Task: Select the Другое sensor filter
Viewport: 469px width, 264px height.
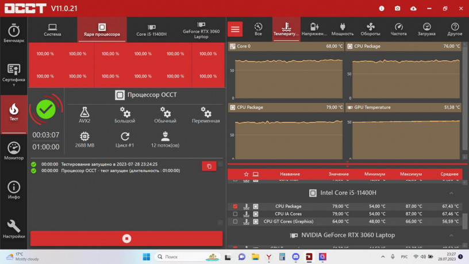Action: tap(455, 29)
